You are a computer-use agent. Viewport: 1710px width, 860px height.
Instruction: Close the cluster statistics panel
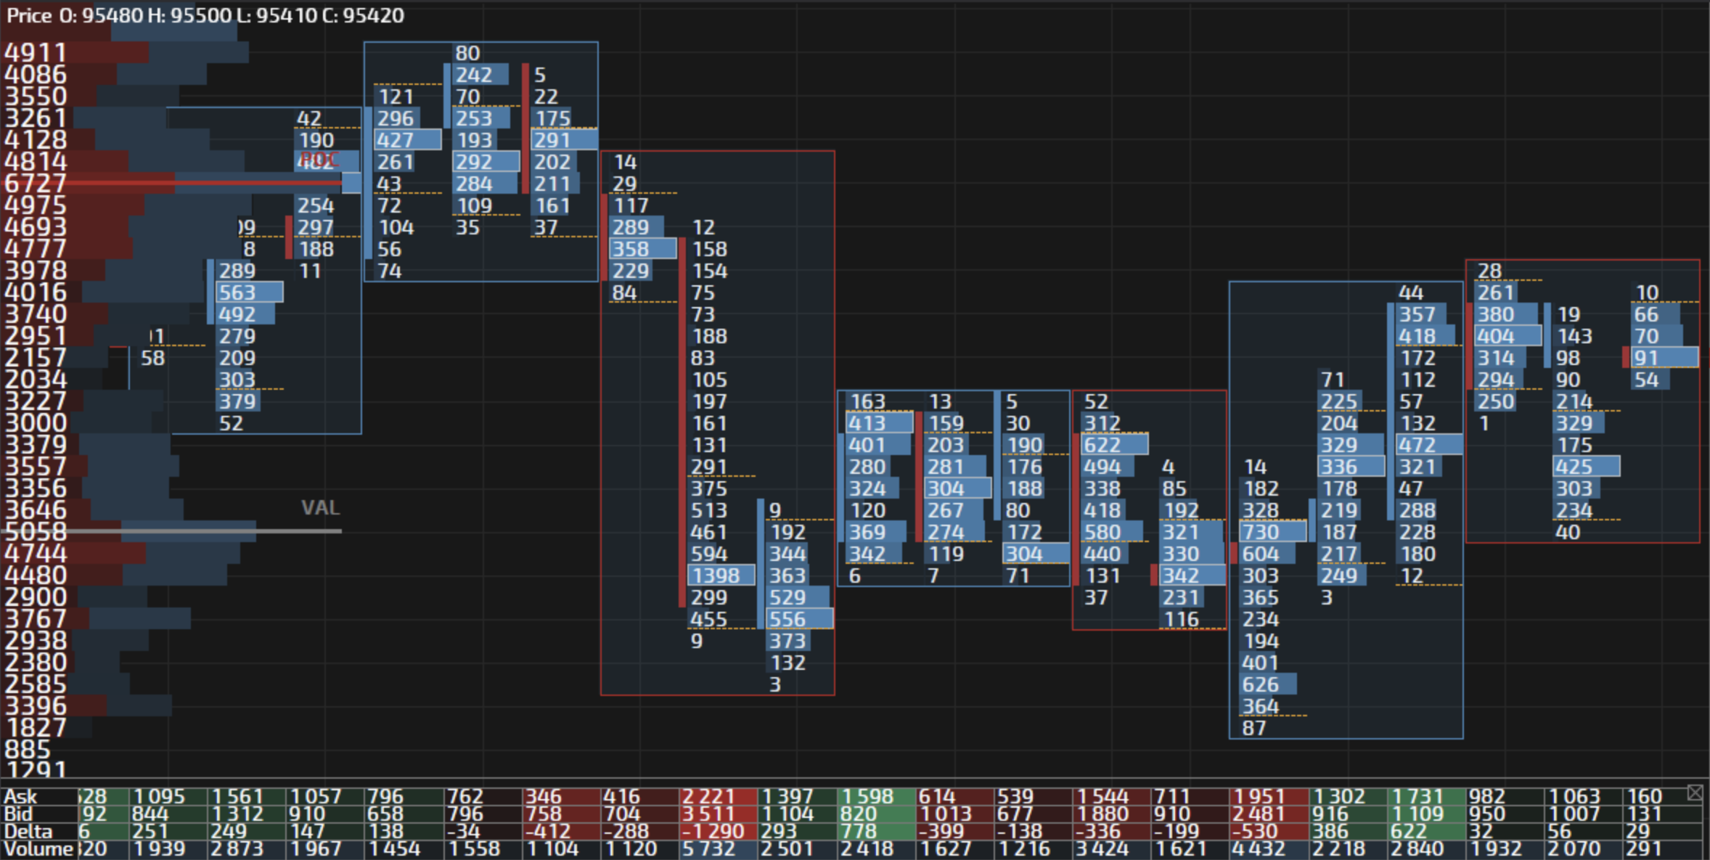coord(1695,793)
